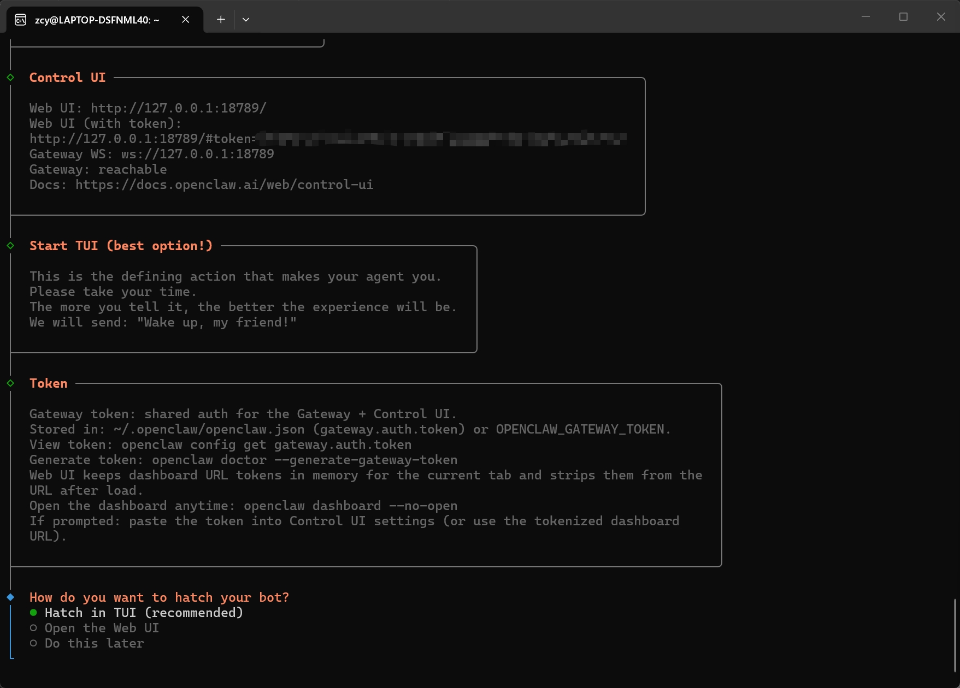Image resolution: width=960 pixels, height=688 pixels.
Task: Click the Token section heading
Action: tap(49, 383)
